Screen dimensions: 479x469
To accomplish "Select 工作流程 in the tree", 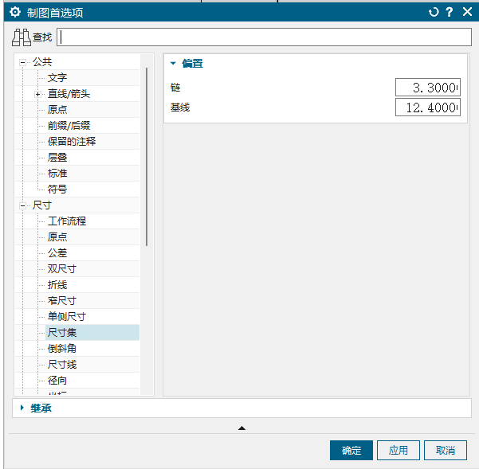I will (67, 221).
